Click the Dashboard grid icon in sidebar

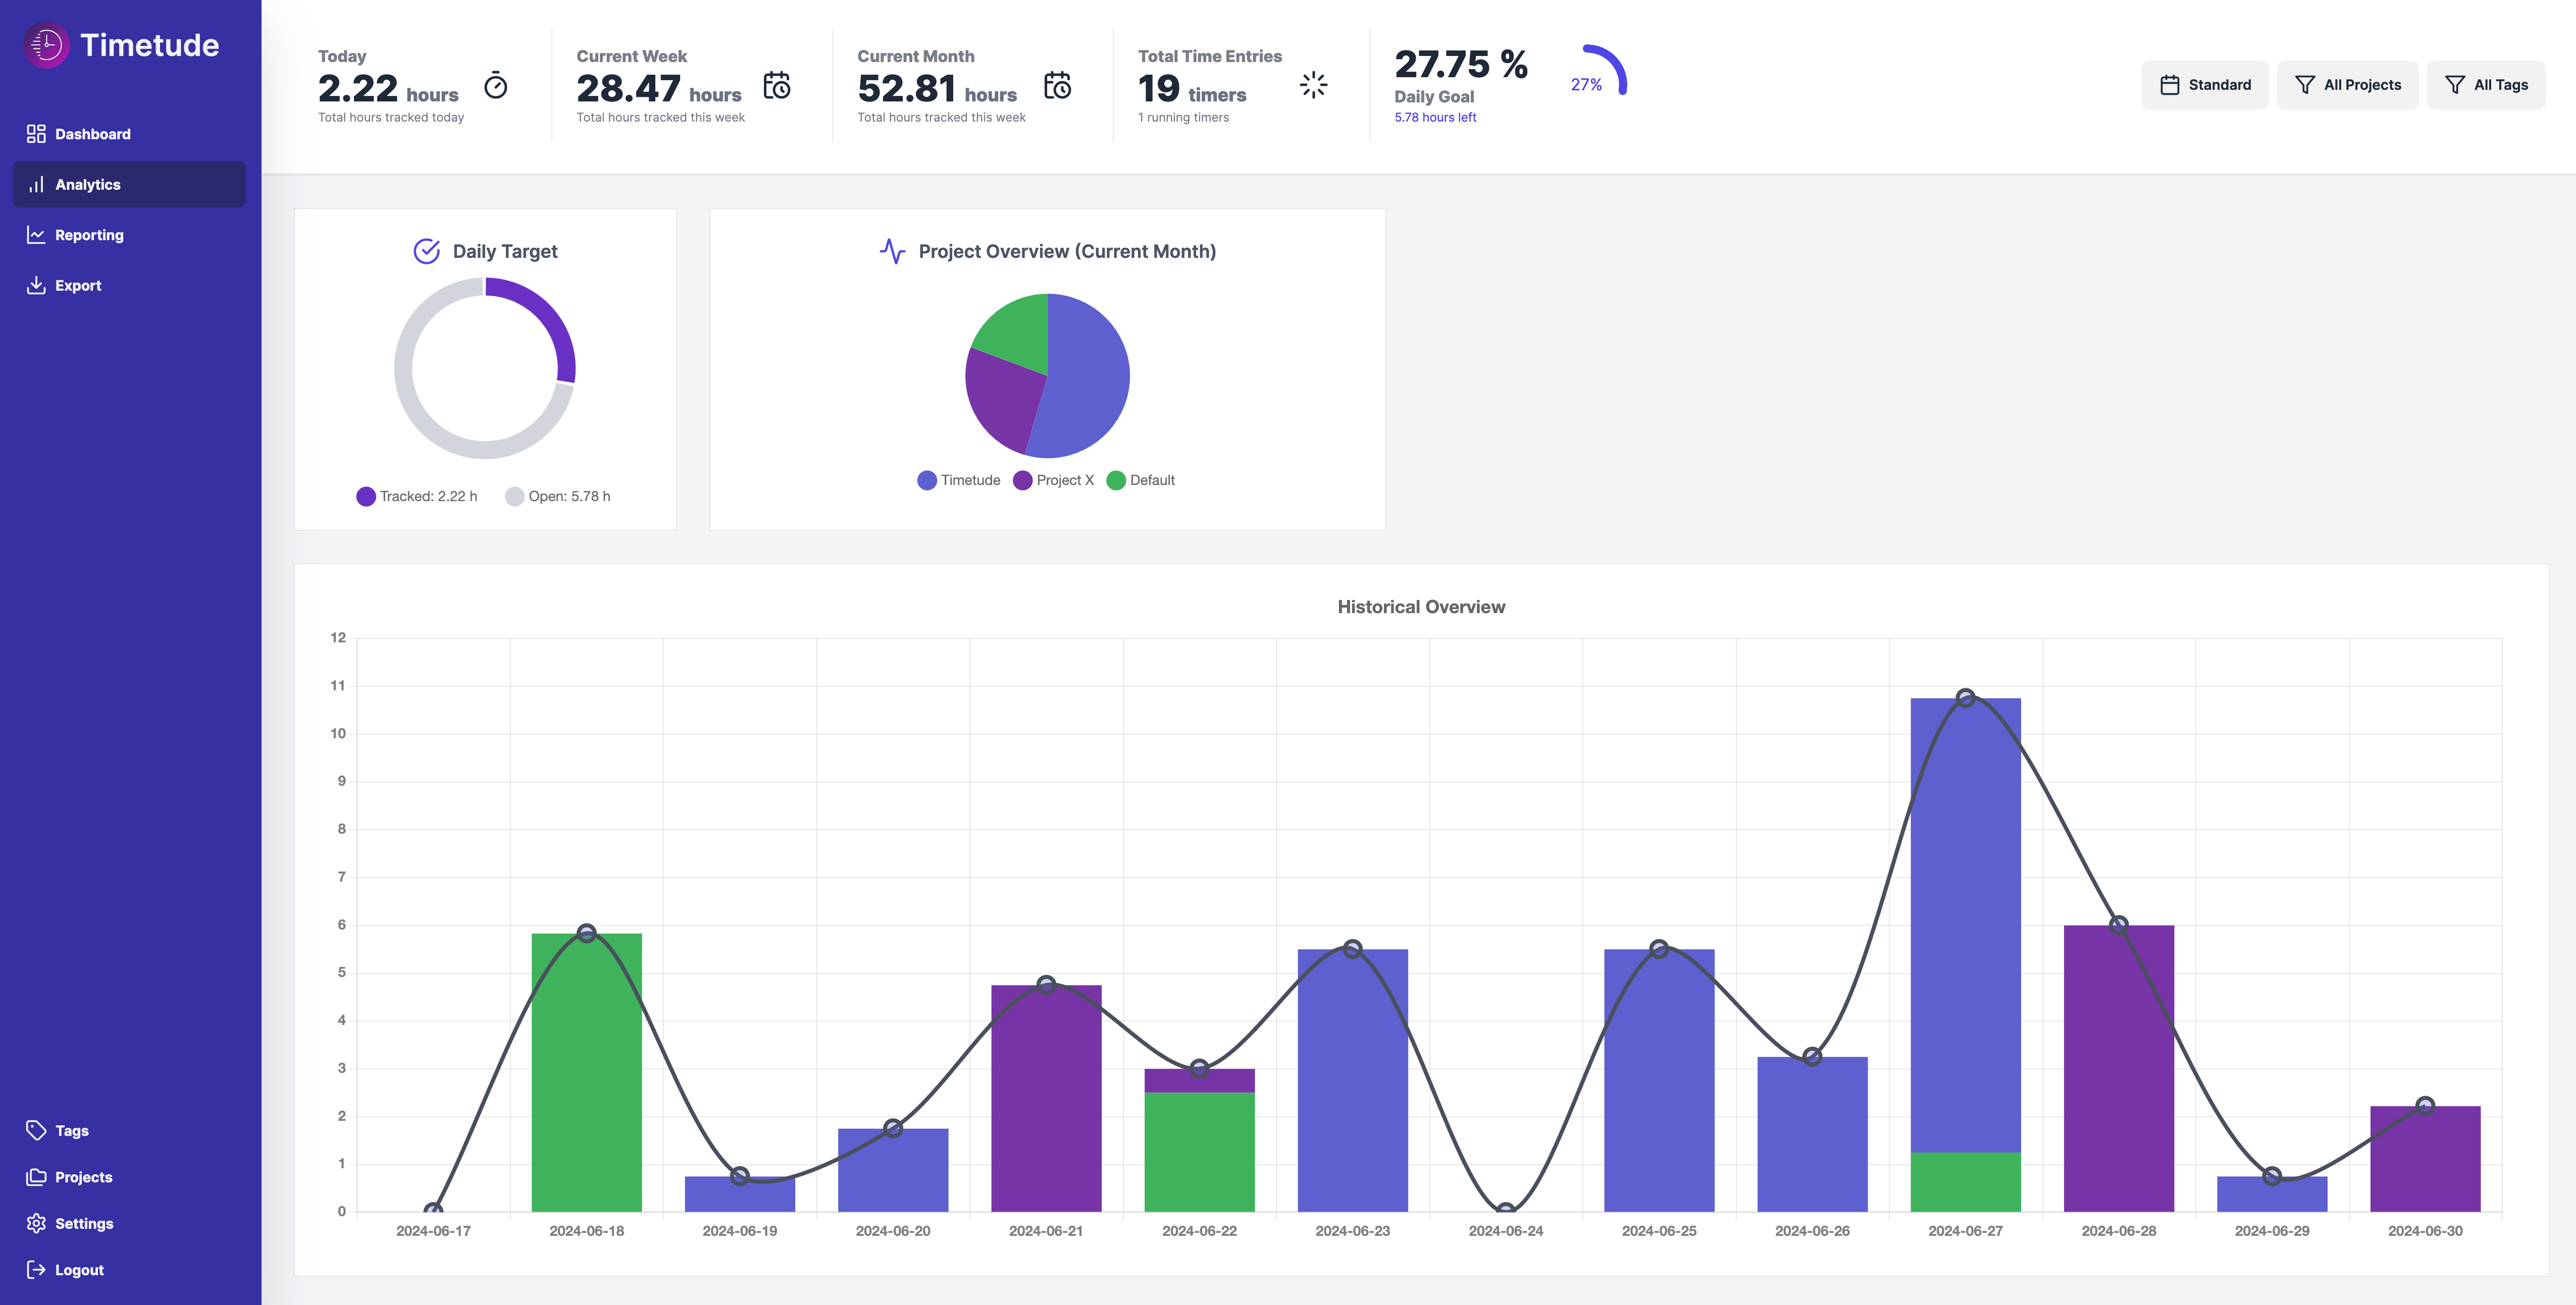(36, 134)
